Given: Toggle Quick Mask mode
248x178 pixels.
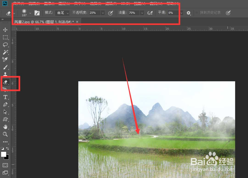Looking at the screenshot, I should coord(5,165).
